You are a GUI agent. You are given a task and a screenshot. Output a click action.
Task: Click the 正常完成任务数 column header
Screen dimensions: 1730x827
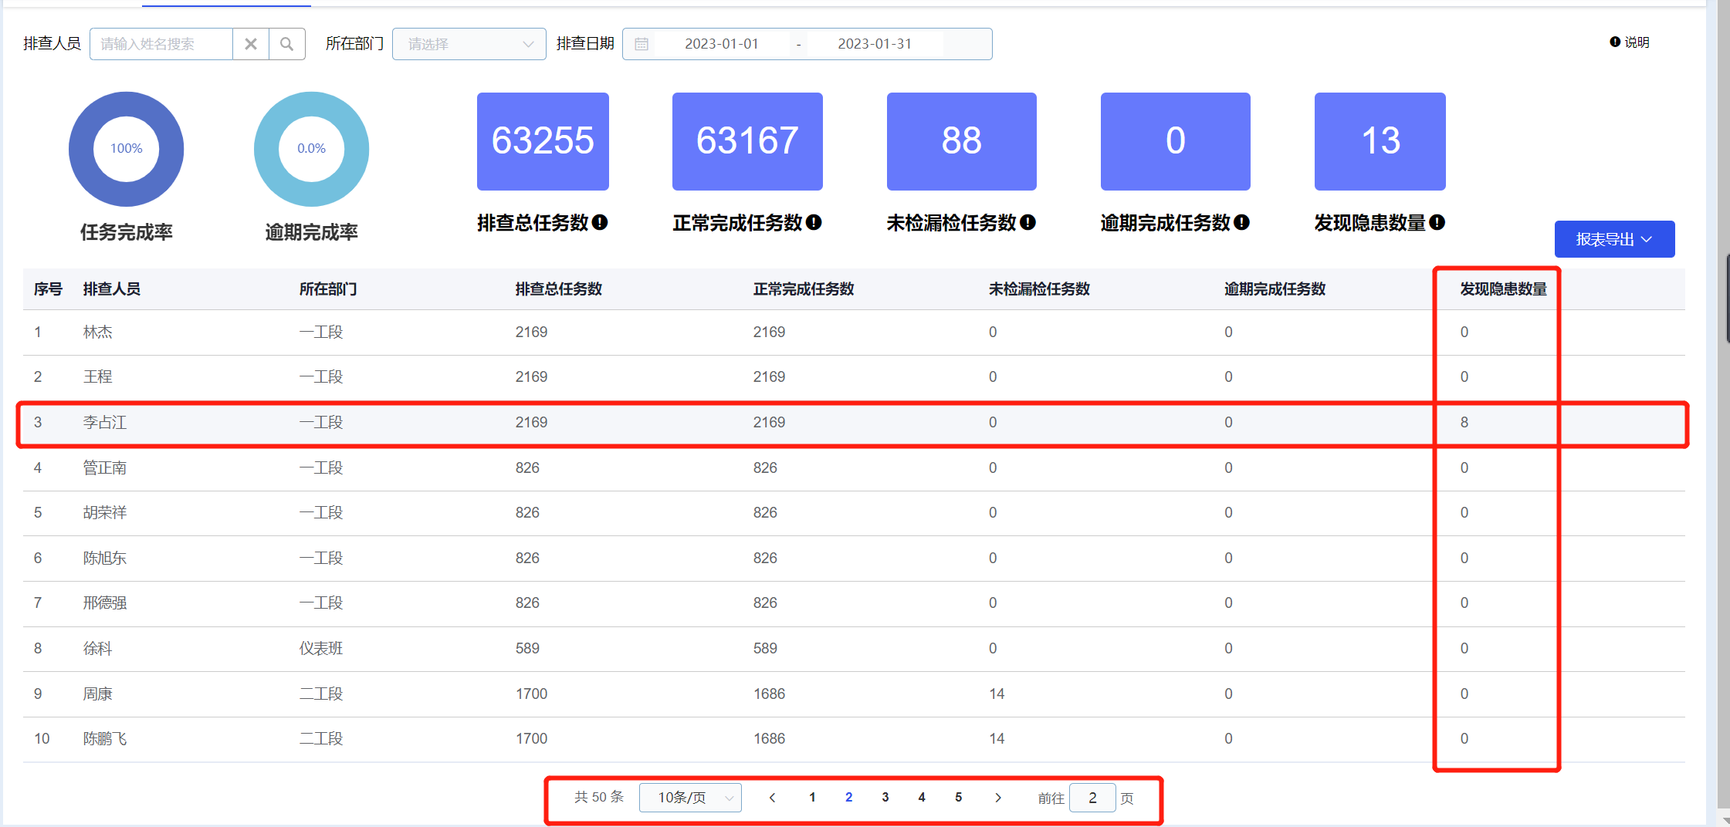click(804, 289)
